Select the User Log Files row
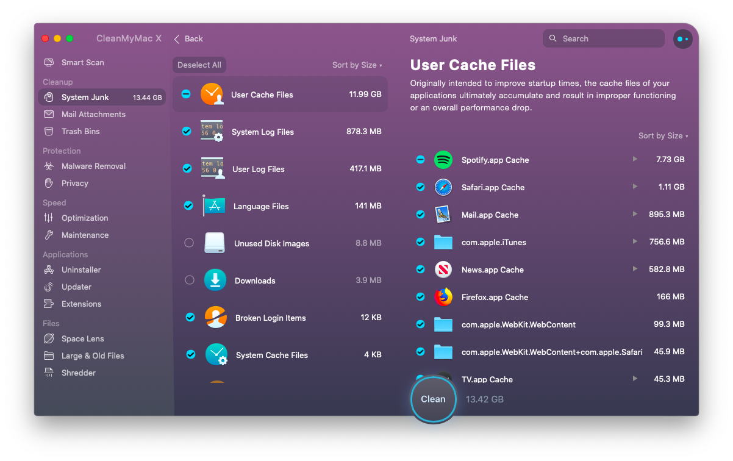Viewport: 733px width, 461px height. click(x=281, y=169)
